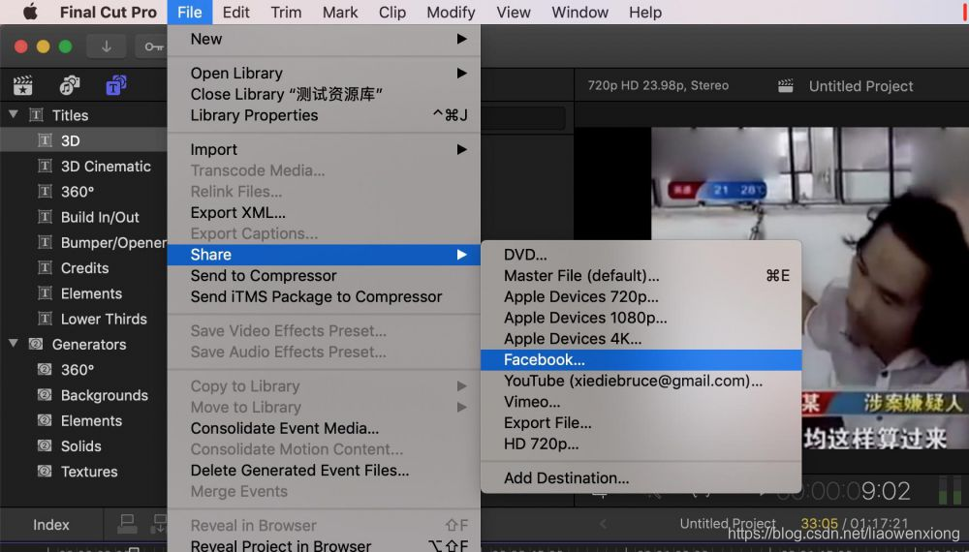Select 360° under Generators
The image size is (969, 552).
coord(83,370)
